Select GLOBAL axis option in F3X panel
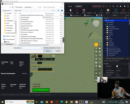This screenshot has width=130, height=104. 38,59
